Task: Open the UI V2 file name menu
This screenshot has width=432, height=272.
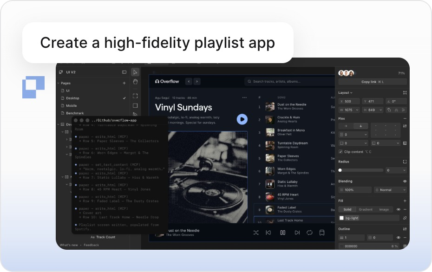Action: pyautogui.click(x=71, y=72)
